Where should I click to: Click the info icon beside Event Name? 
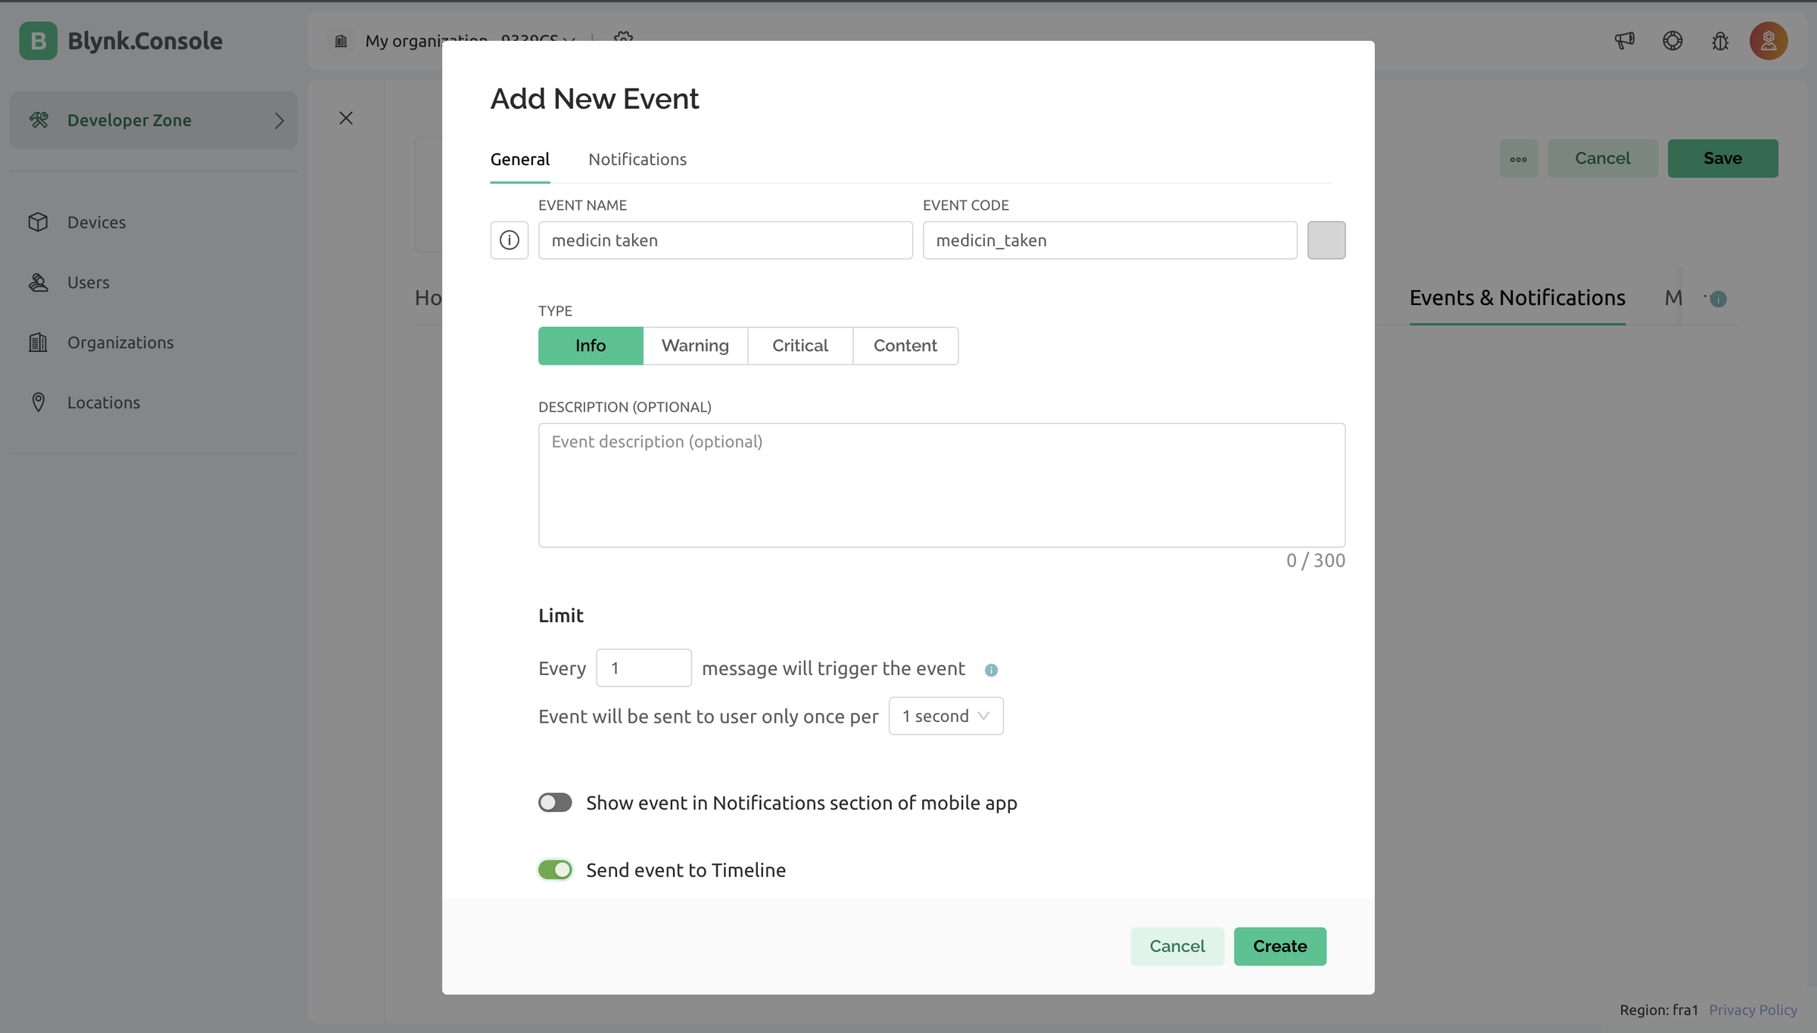pos(509,240)
